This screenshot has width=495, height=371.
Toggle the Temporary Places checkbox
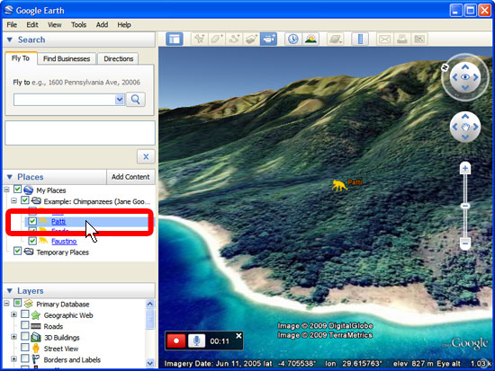[17, 252]
